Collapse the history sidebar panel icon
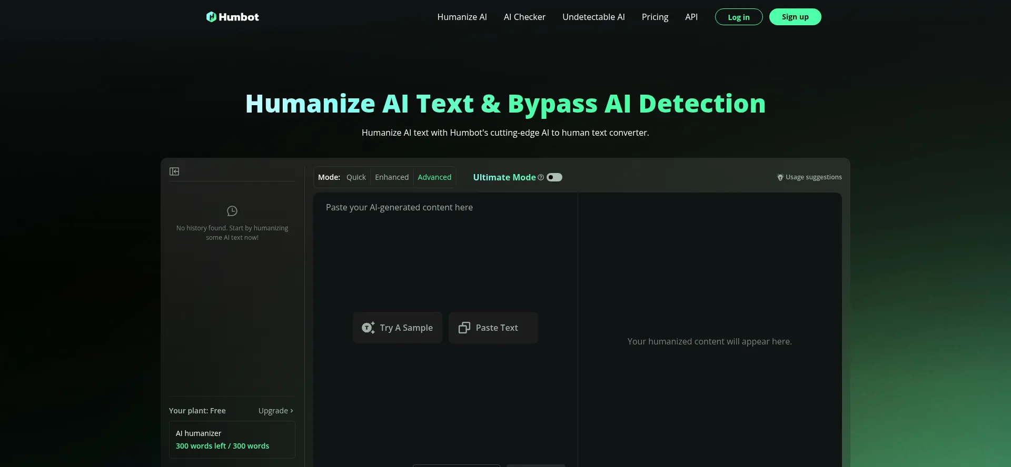 pyautogui.click(x=174, y=171)
